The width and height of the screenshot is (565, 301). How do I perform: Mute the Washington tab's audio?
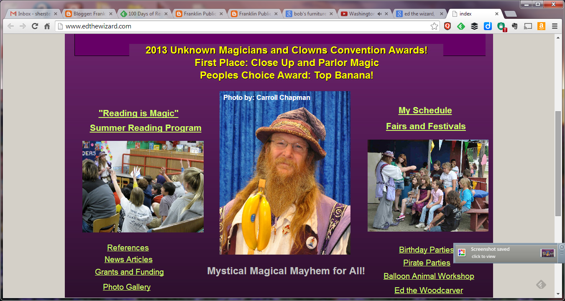(x=380, y=13)
